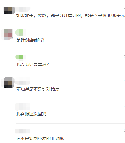125x143 pixels.
Task: Click the avatar beside the 如果北美 comment
Action: (x=9, y=10)
